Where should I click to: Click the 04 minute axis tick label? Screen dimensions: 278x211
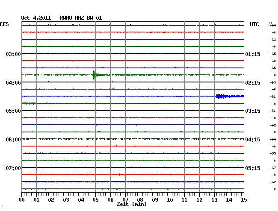81,200
